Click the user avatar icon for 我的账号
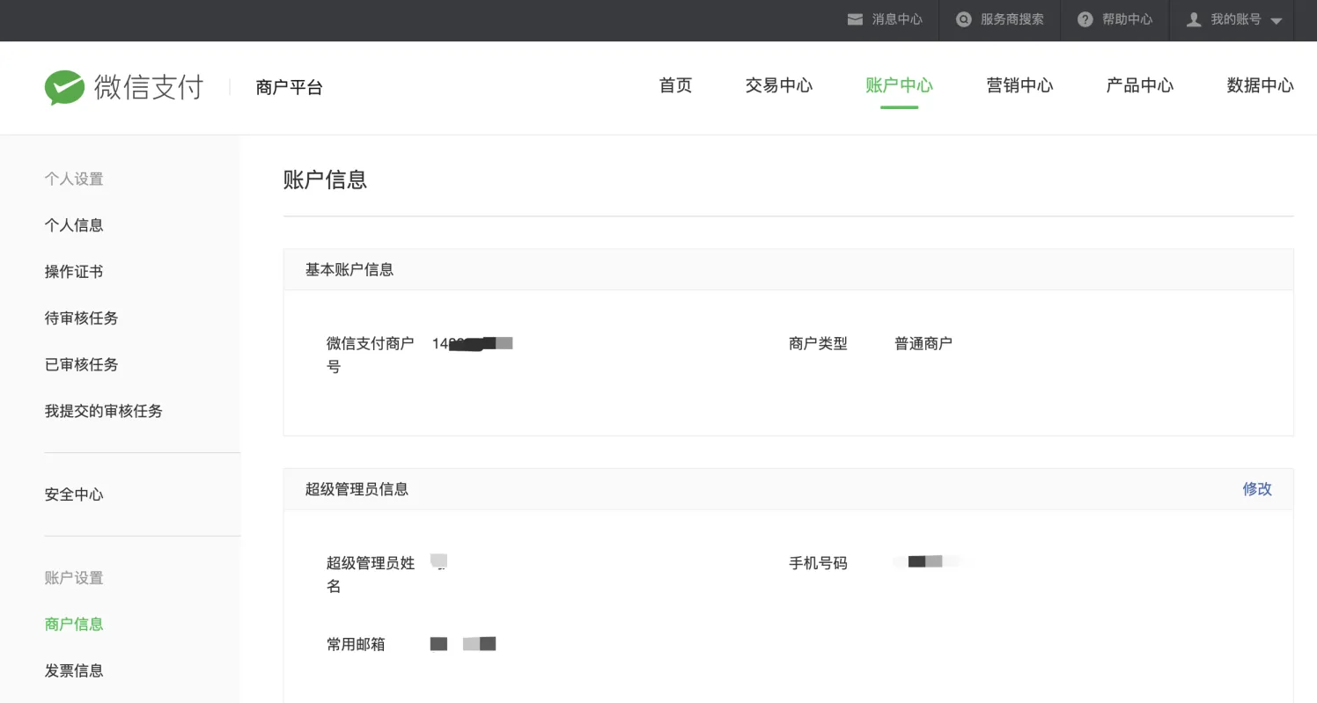 click(x=1194, y=19)
